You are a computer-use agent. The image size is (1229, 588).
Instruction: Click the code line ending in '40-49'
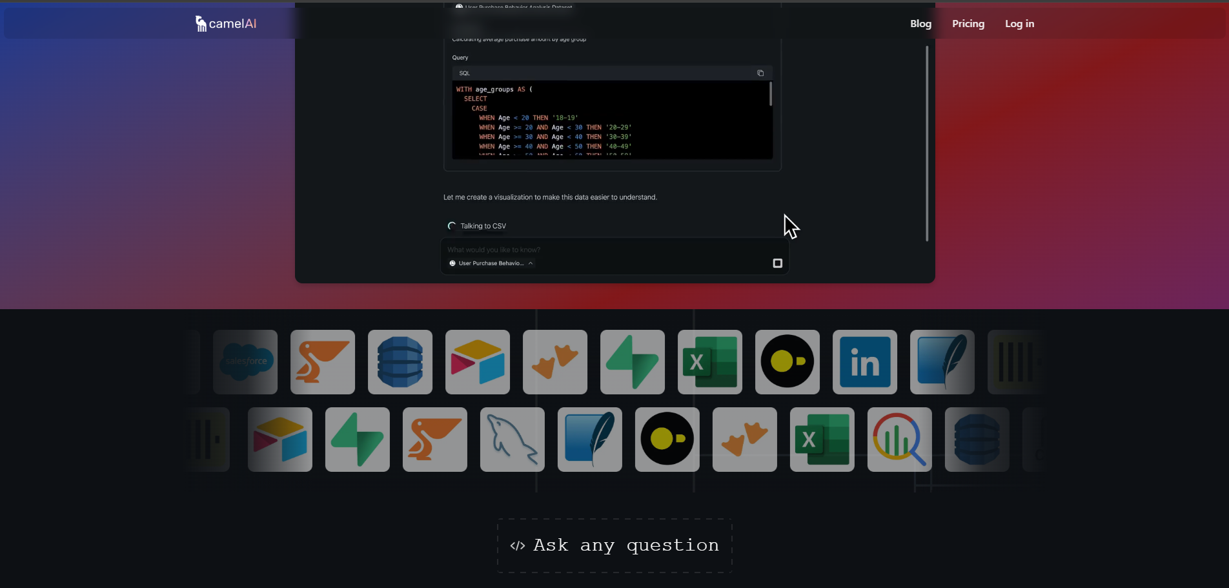tap(555, 147)
